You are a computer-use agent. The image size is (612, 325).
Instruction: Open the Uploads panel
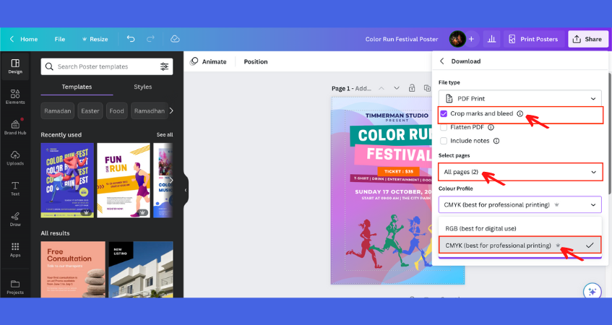click(x=15, y=157)
